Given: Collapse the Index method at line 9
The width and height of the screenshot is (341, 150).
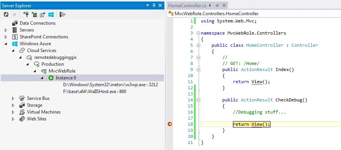Looking at the screenshot, I should (x=198, y=69).
